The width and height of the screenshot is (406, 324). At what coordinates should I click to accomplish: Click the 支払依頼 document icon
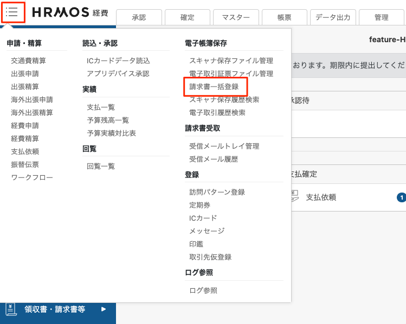(295, 196)
